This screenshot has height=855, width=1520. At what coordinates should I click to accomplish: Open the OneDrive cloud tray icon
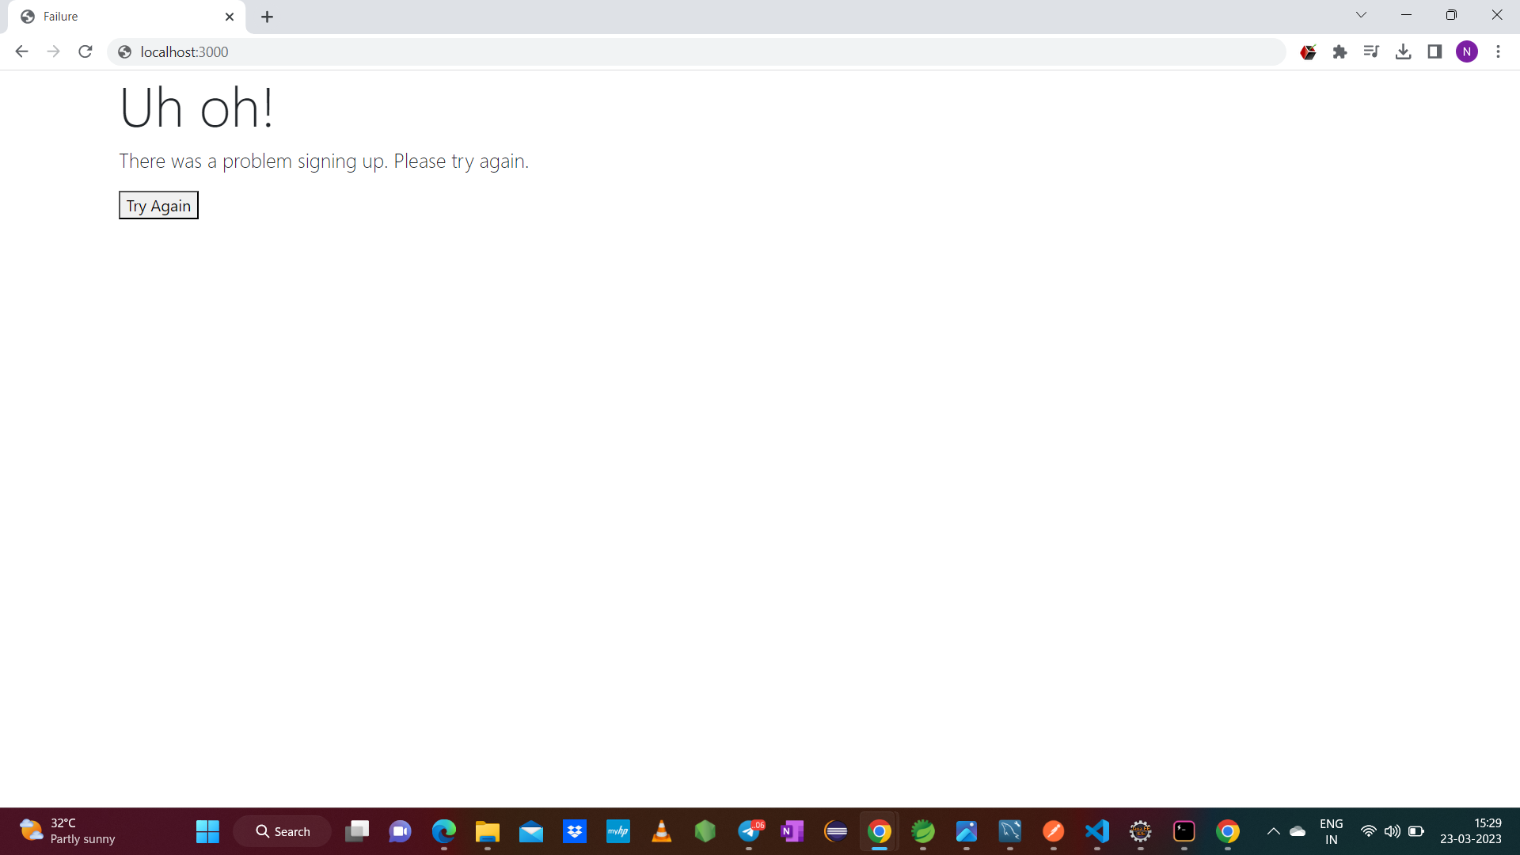[x=1298, y=831]
